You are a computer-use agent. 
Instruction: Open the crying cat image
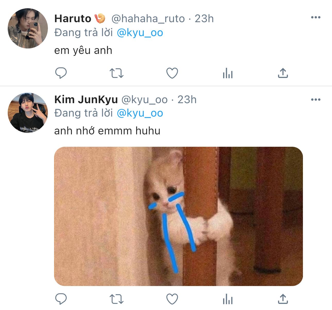178,216
